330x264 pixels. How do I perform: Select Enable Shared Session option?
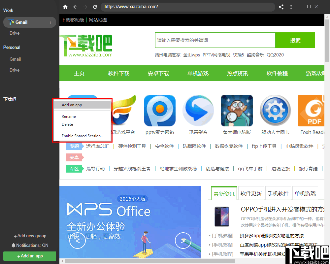point(82,136)
